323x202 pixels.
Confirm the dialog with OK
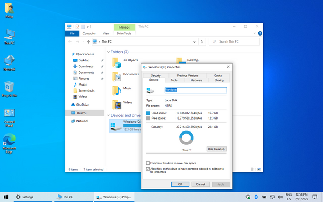coord(180,184)
